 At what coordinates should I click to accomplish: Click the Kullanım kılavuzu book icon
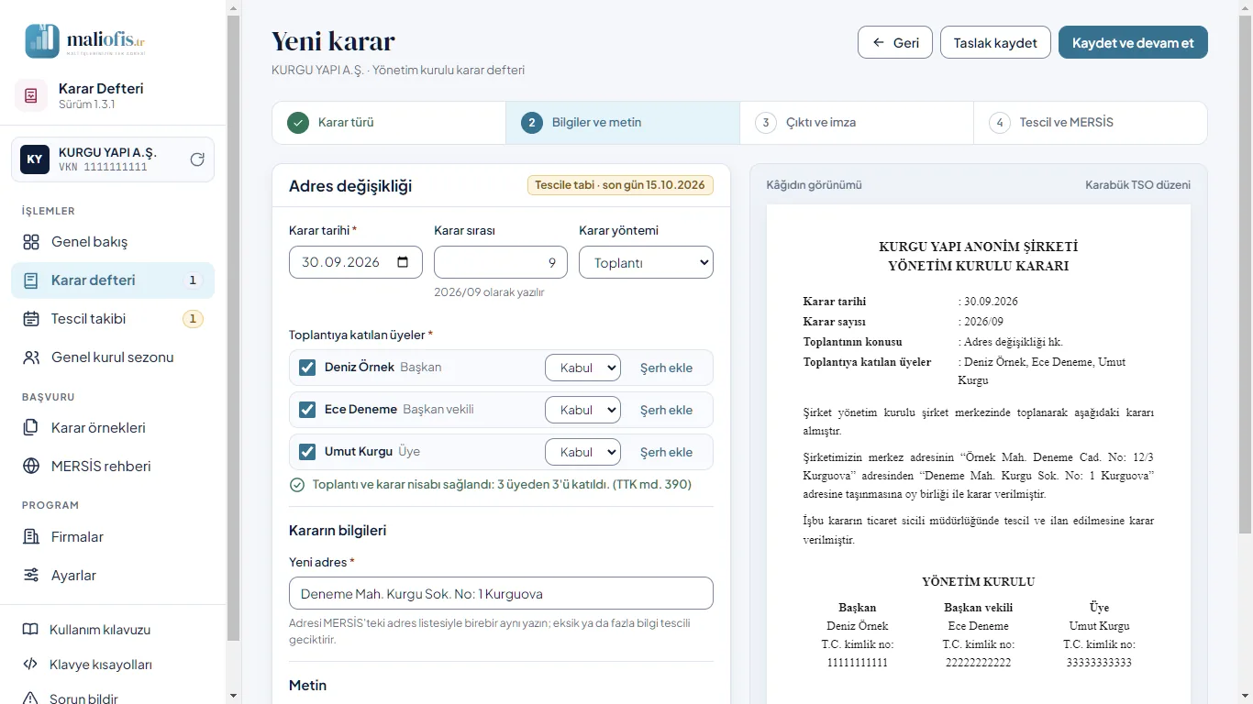[30, 630]
